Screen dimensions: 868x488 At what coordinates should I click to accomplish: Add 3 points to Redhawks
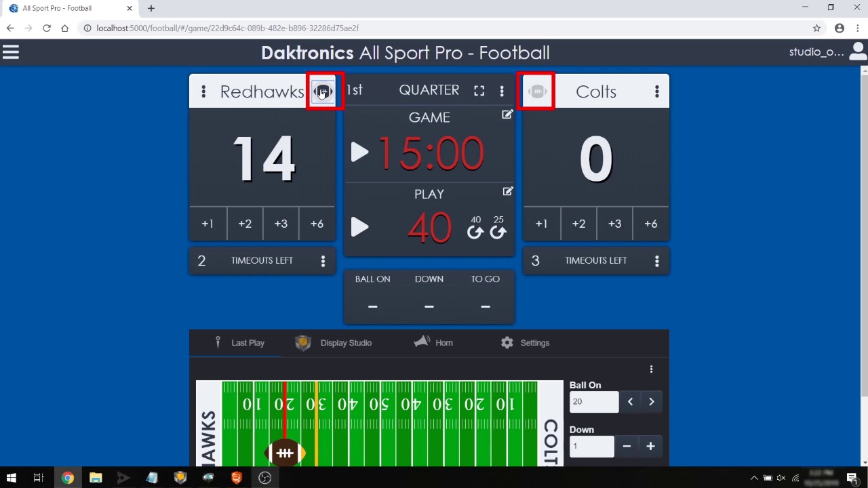(x=281, y=224)
